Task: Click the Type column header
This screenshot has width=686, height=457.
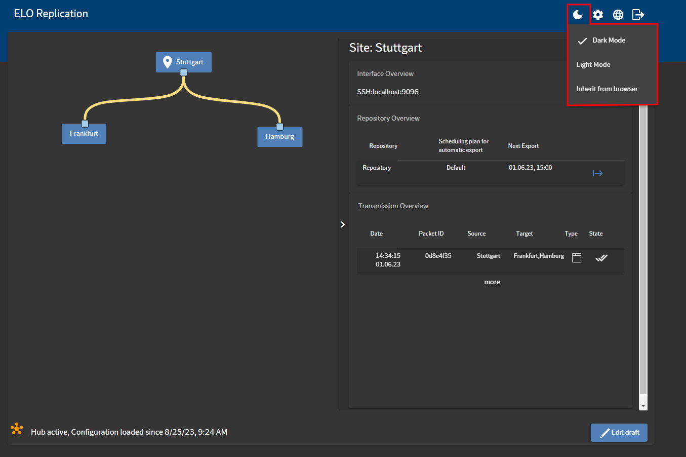Action: pos(571,234)
